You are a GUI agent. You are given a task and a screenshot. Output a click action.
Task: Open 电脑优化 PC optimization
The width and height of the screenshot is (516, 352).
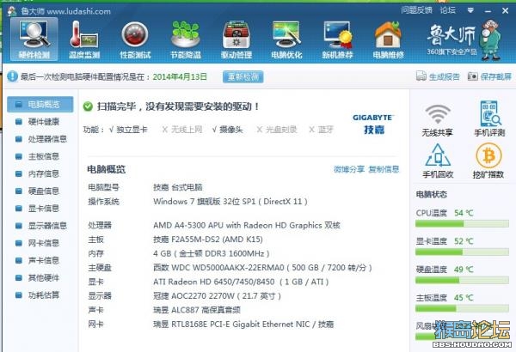click(x=286, y=39)
